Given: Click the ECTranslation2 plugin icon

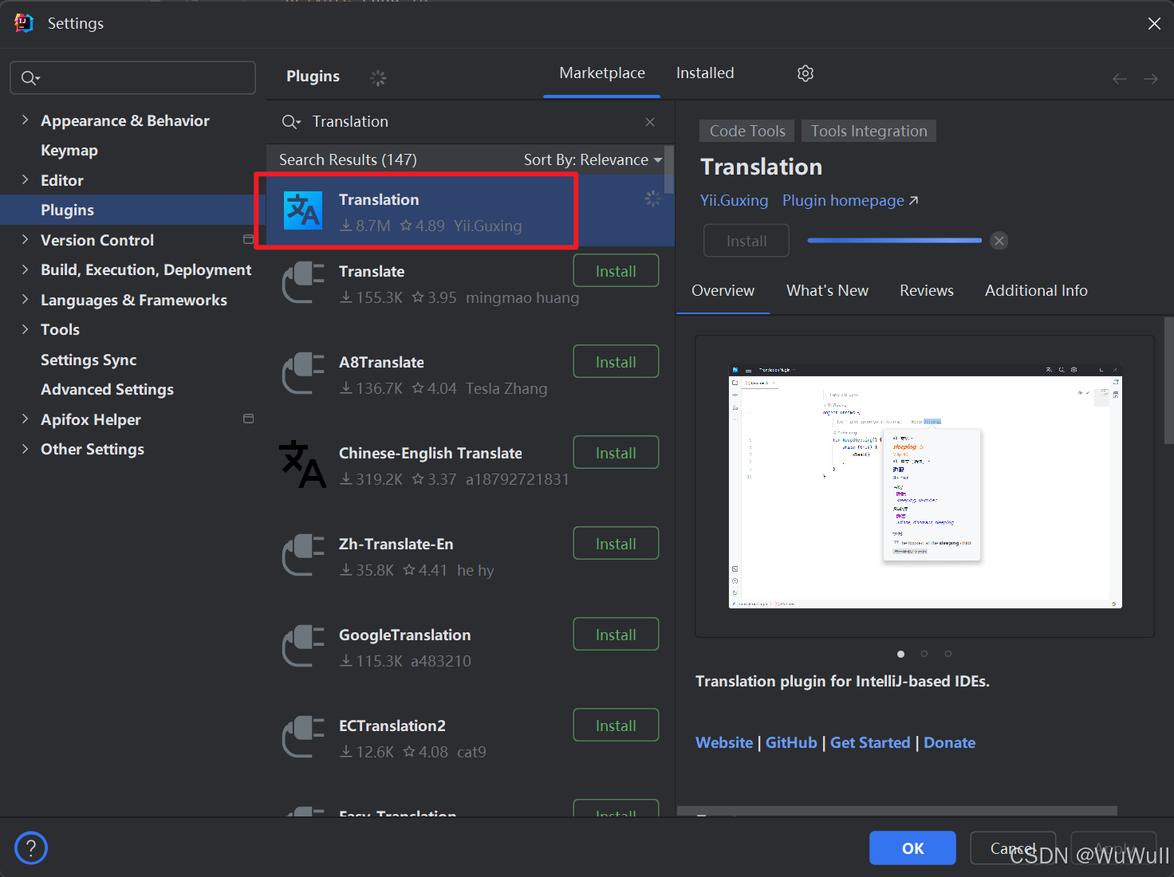Looking at the screenshot, I should coord(303,737).
